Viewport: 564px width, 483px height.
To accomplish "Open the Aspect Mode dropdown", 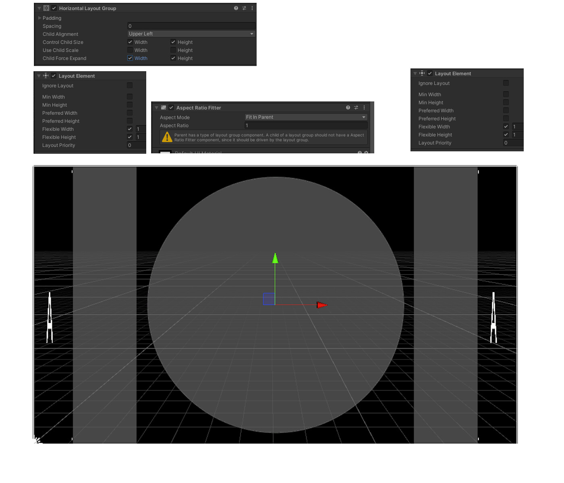I will (x=305, y=117).
